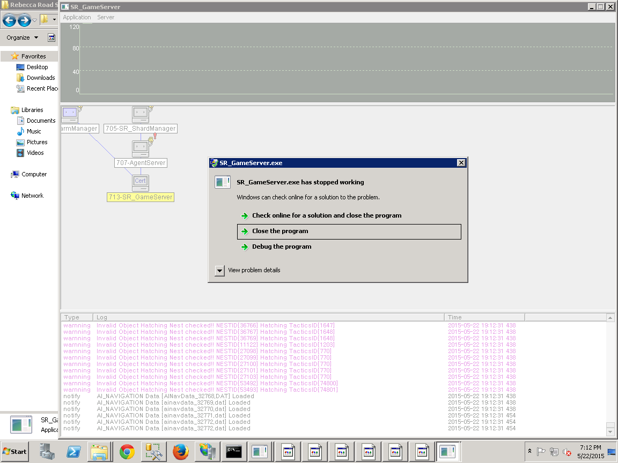Choose Close the program
Image resolution: width=618 pixels, height=463 pixels.
[x=349, y=231]
